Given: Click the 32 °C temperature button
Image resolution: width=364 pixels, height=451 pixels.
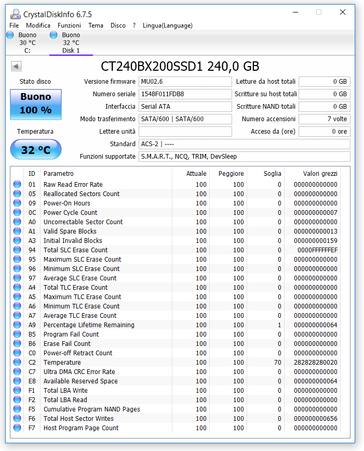Looking at the screenshot, I should click(36, 149).
